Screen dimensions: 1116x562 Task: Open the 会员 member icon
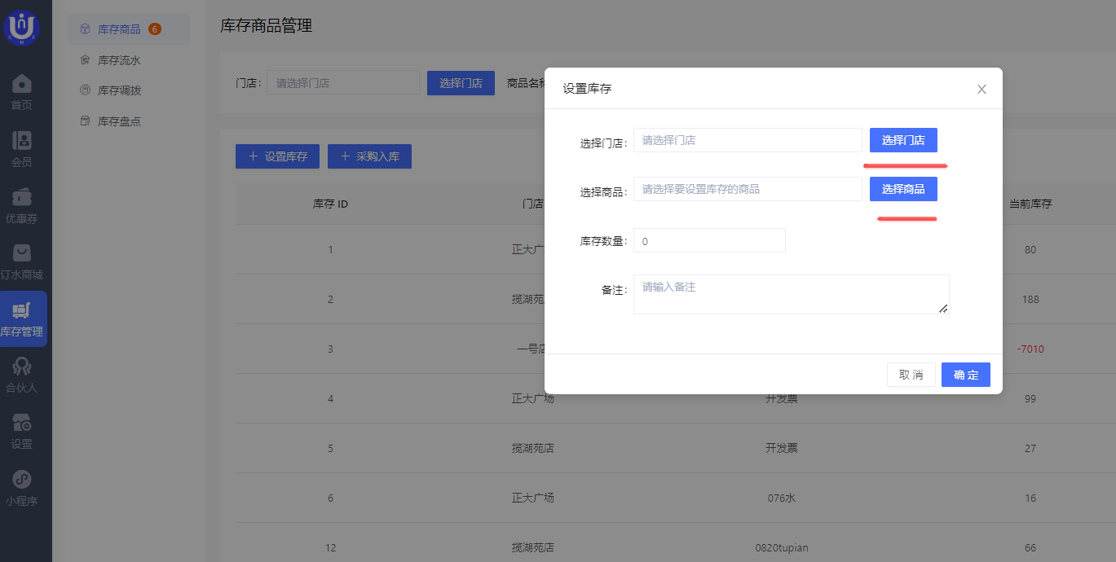(23, 140)
